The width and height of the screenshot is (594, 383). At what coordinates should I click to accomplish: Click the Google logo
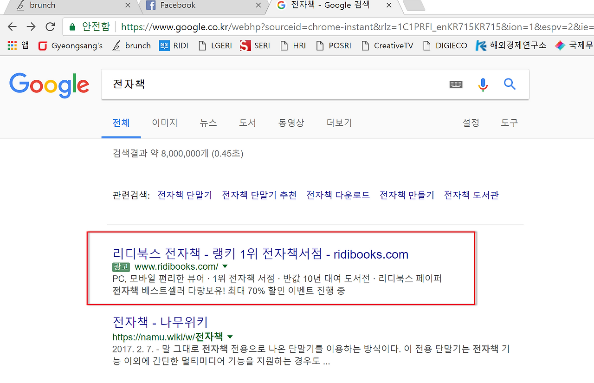point(49,85)
